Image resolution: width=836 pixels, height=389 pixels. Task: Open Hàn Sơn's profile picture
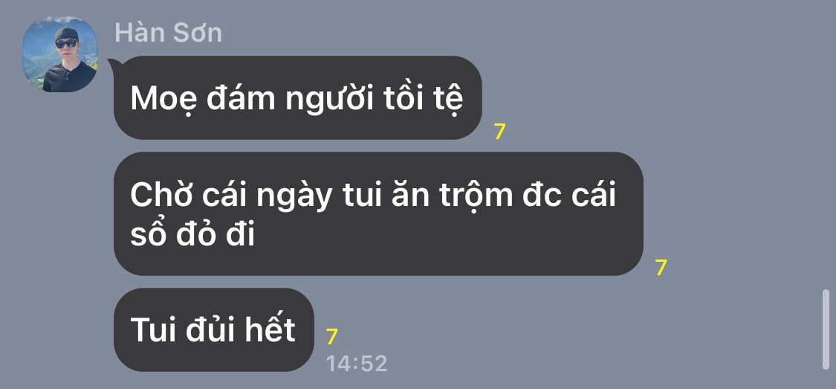tap(59, 54)
